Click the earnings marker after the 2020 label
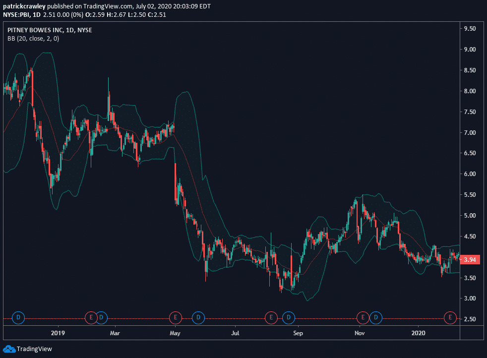The width and height of the screenshot is (487, 358). pos(450,318)
